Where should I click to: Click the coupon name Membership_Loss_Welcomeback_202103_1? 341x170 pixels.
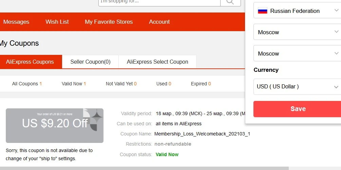pos(202,134)
